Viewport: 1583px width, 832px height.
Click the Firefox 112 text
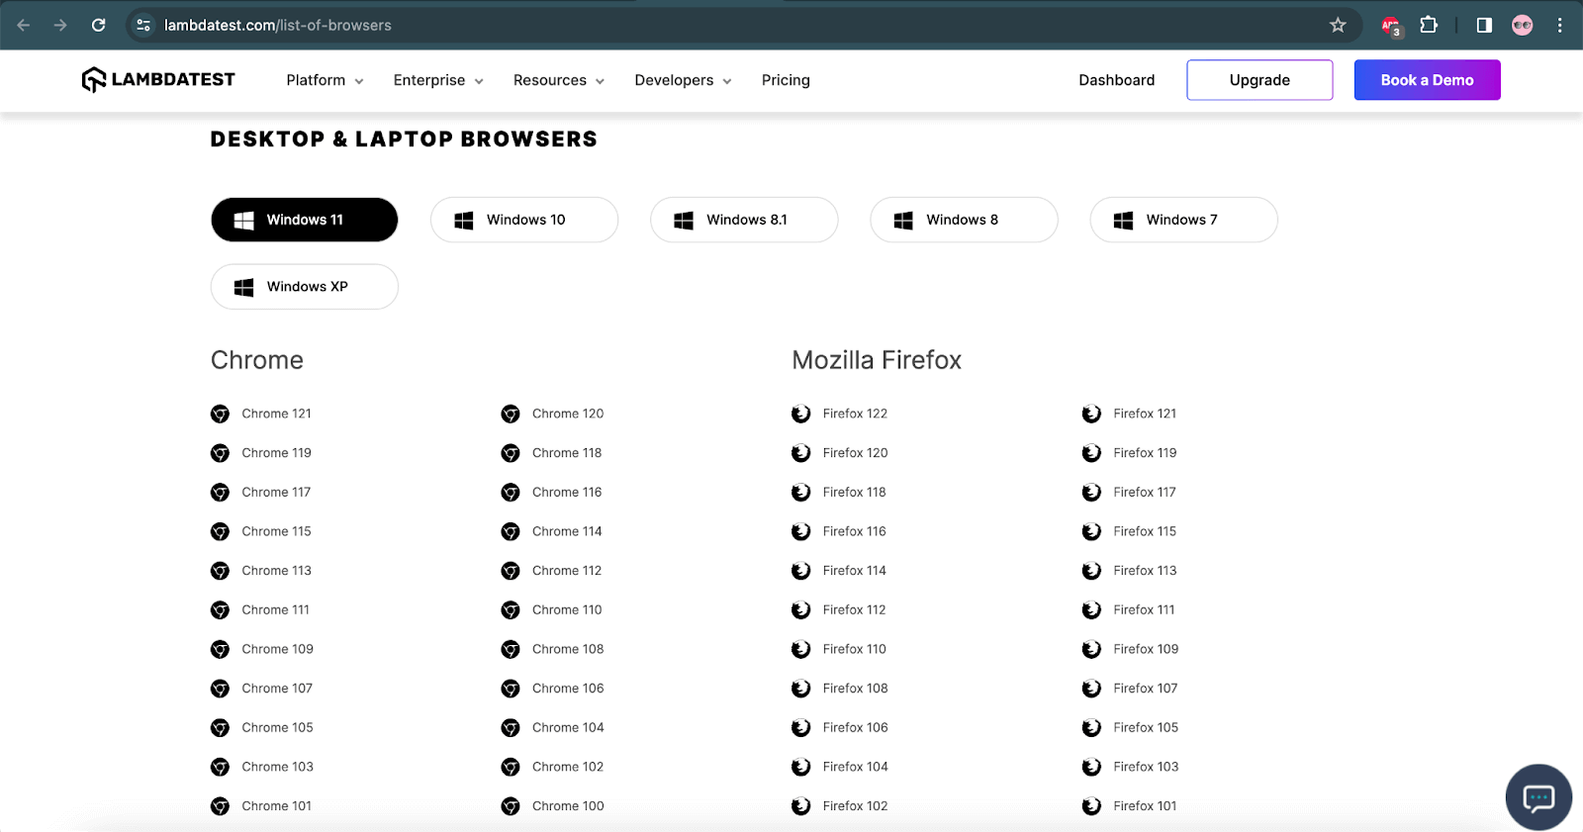(x=855, y=610)
